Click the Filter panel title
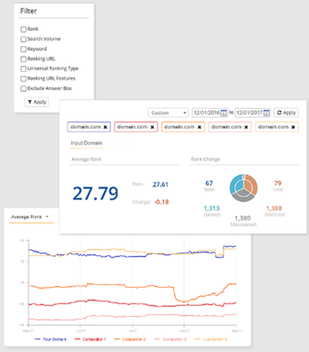Viewport: 309px width, 352px height. tap(28, 11)
